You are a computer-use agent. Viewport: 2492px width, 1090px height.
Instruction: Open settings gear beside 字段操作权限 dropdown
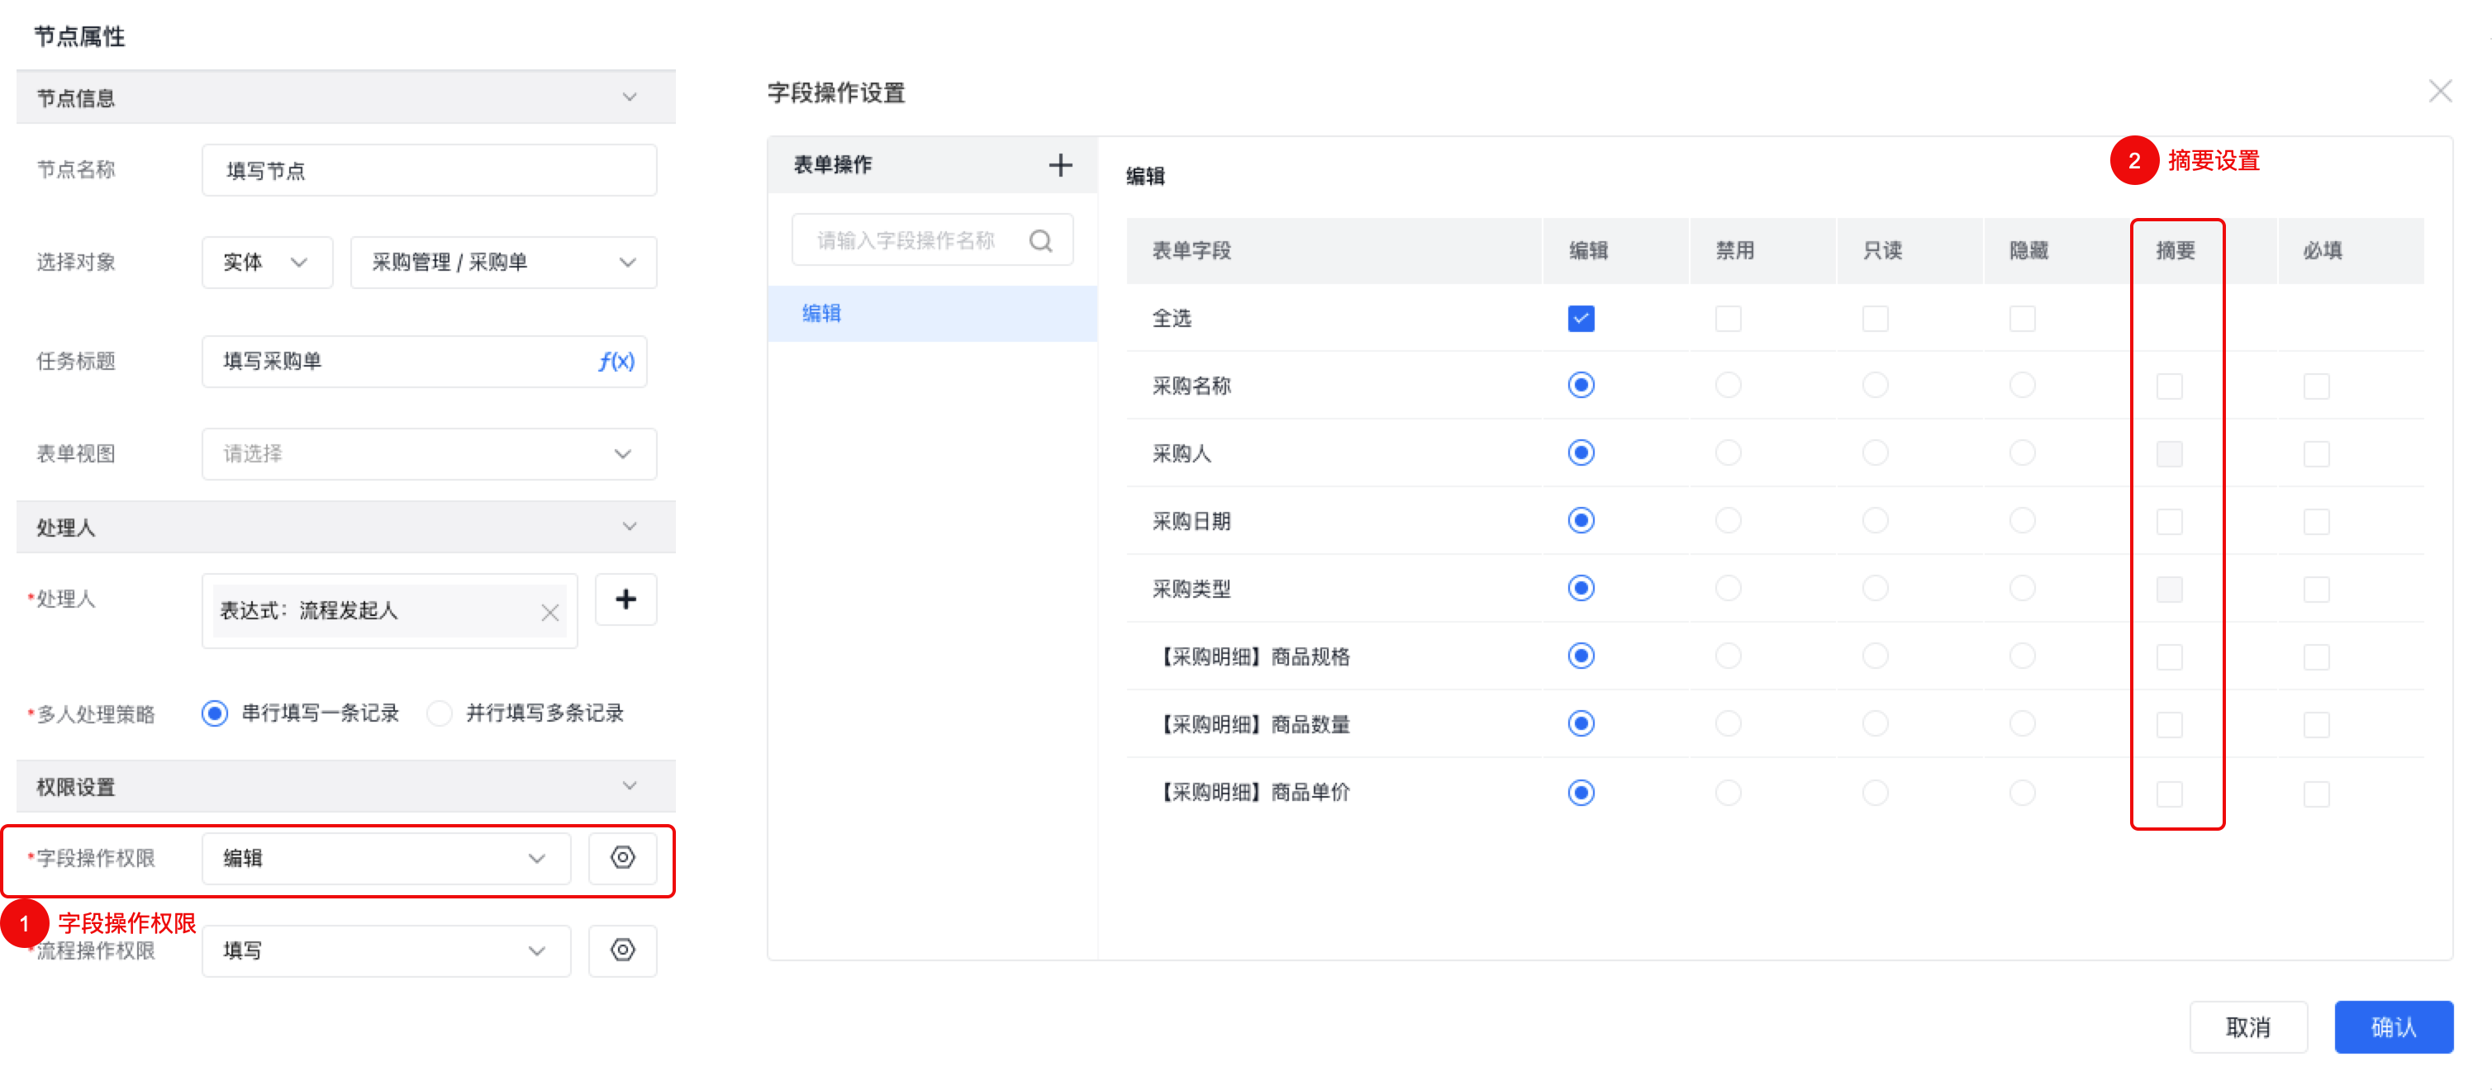point(622,858)
